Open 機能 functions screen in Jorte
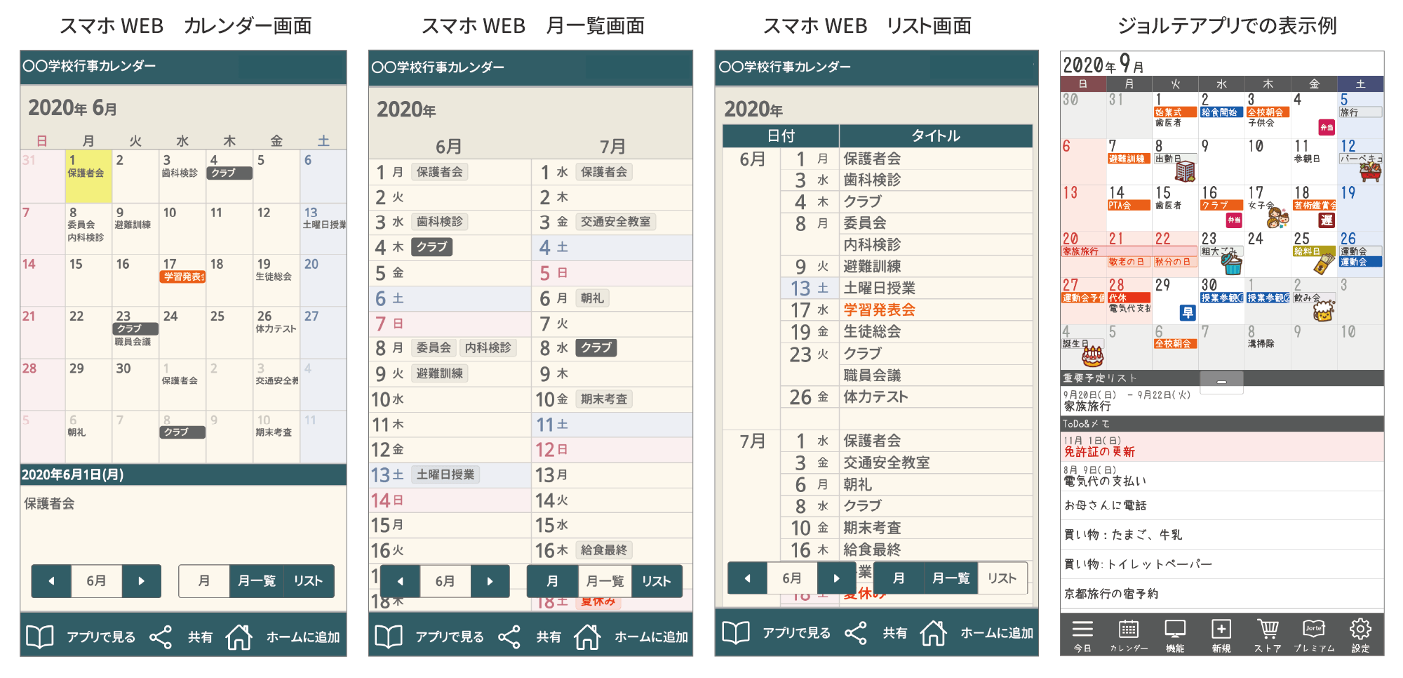1403x678 pixels. [x=1175, y=635]
